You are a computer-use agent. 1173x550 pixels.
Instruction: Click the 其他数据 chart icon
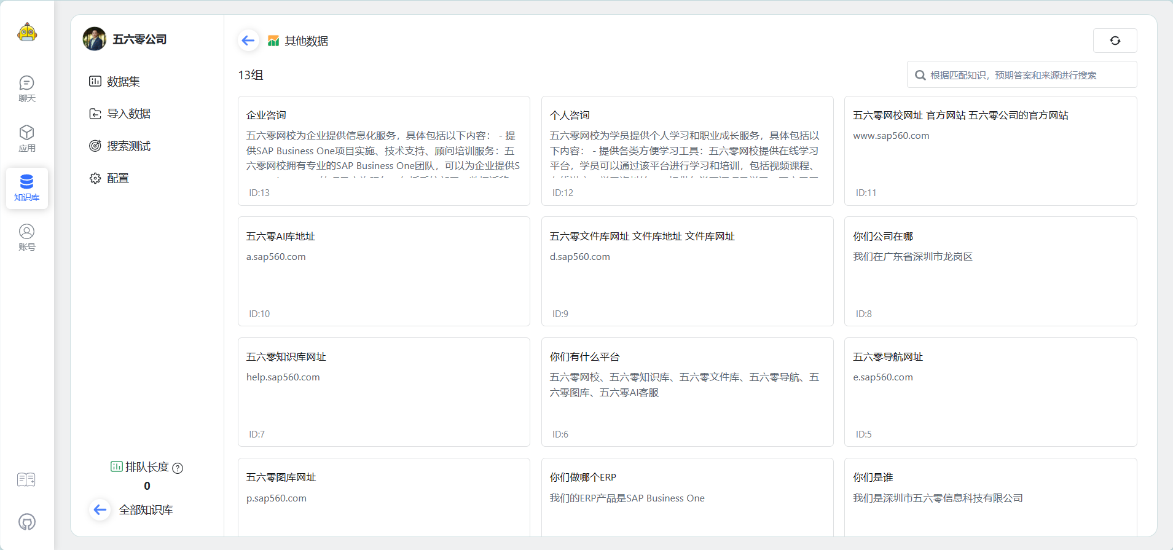coord(273,41)
